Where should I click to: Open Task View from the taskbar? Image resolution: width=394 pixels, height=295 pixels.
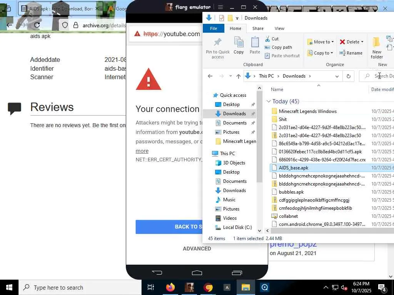point(150,287)
